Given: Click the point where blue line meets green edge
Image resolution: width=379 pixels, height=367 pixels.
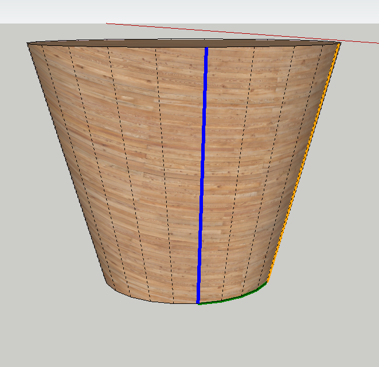Looking at the screenshot, I should pos(198,303).
